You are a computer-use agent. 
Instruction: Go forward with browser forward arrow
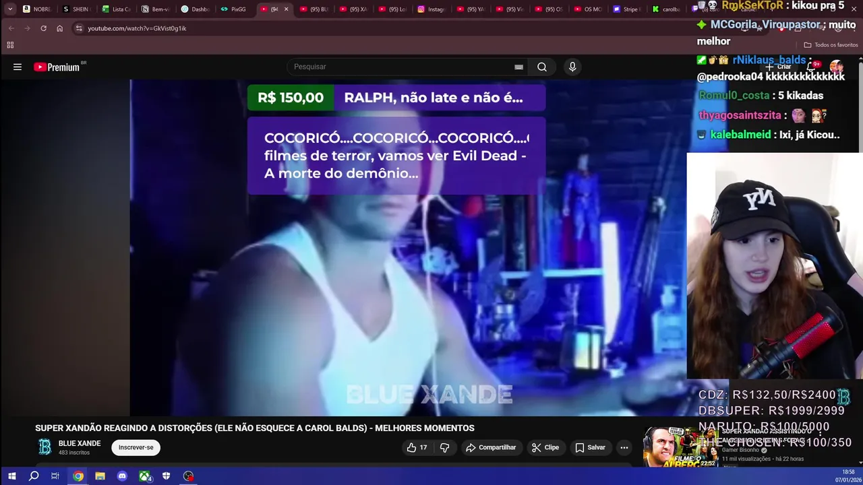(27, 28)
